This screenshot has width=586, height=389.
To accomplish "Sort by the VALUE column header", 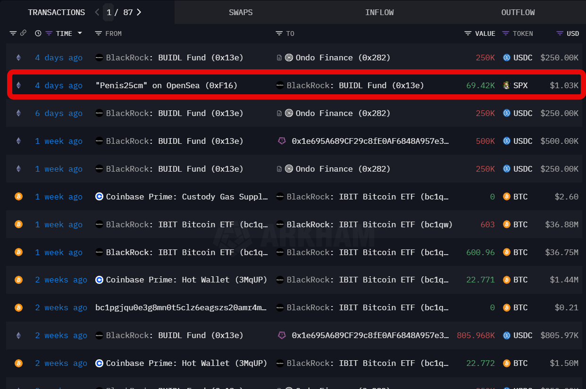I will (485, 33).
